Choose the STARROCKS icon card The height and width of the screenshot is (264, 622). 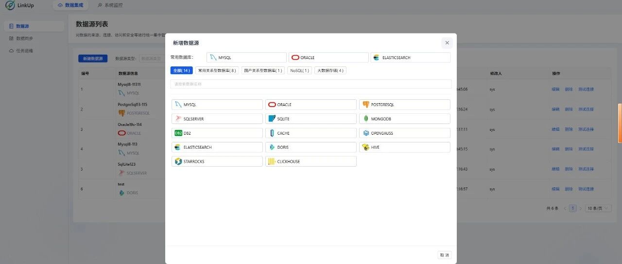[x=217, y=161]
